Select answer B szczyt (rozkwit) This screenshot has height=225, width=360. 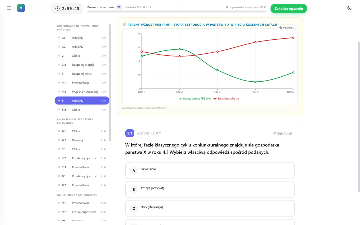tap(210, 189)
